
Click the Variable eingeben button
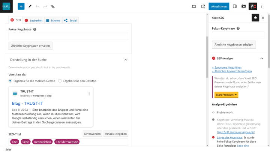tap(116, 134)
